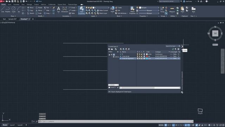This screenshot has height=127, width=225.
Task: Select the Circle tool
Action: (x=13, y=10)
